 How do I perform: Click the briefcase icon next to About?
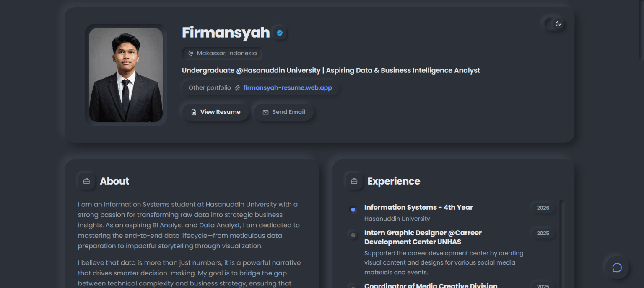click(86, 181)
